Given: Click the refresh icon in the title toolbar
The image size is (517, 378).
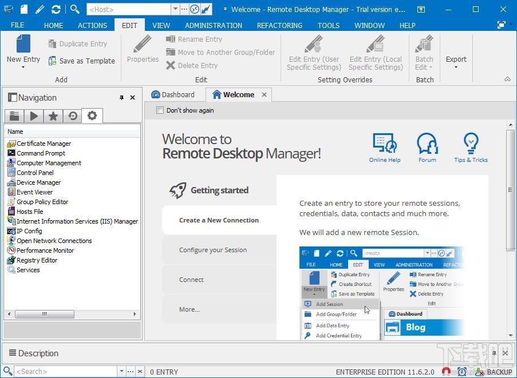Looking at the screenshot, I should click(56, 9).
